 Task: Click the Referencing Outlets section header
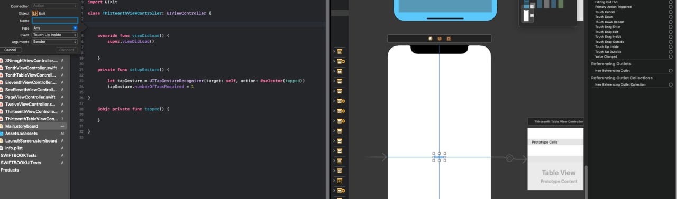tap(611, 64)
